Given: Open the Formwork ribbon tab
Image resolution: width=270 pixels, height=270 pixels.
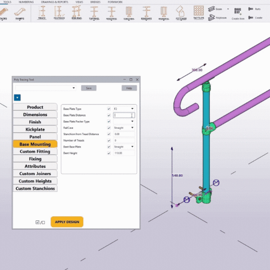Looking at the screenshot, I should 115,2.
